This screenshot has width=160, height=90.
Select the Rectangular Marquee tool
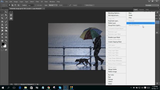(2, 12)
